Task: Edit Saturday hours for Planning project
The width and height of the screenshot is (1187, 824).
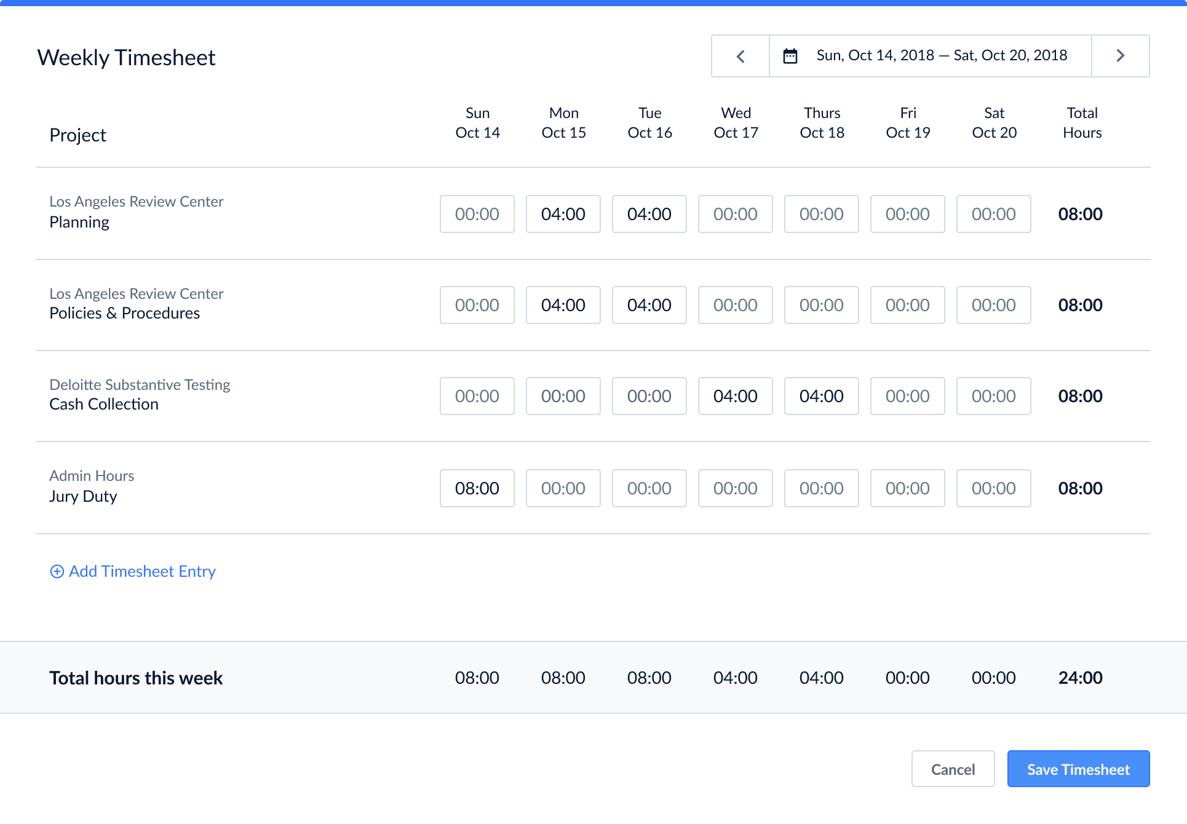Action: click(x=993, y=214)
